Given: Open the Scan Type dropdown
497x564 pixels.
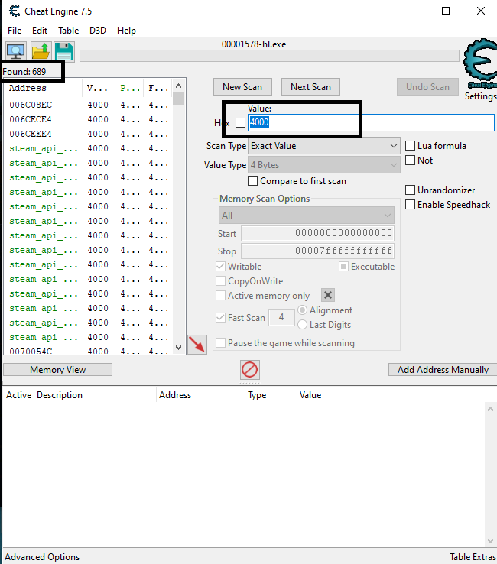Looking at the screenshot, I should point(324,146).
